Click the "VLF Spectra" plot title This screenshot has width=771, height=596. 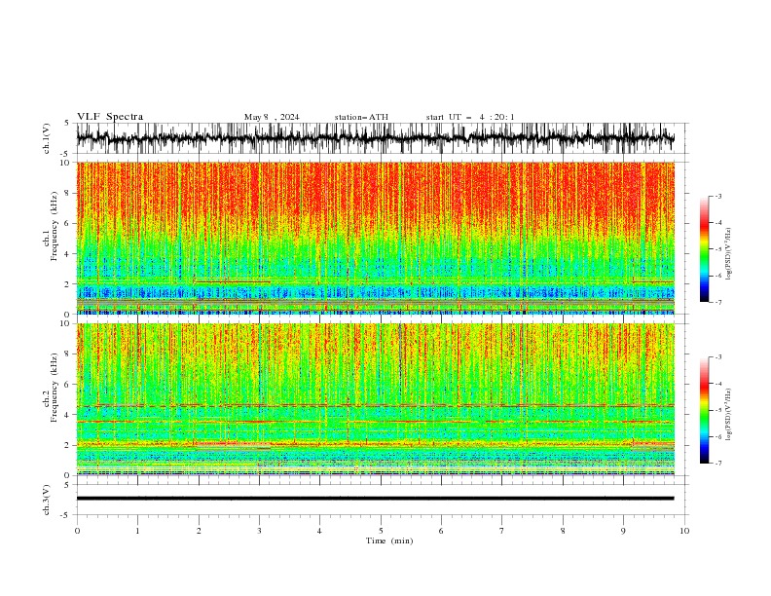click(110, 117)
